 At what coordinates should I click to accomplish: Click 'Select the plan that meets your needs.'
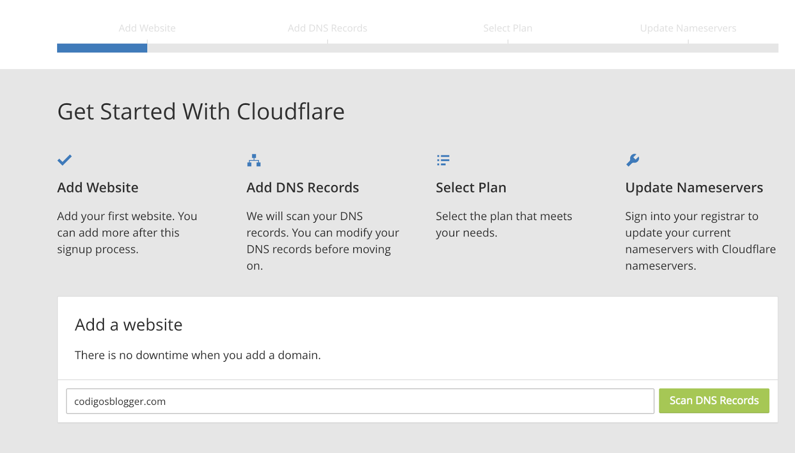504,225
